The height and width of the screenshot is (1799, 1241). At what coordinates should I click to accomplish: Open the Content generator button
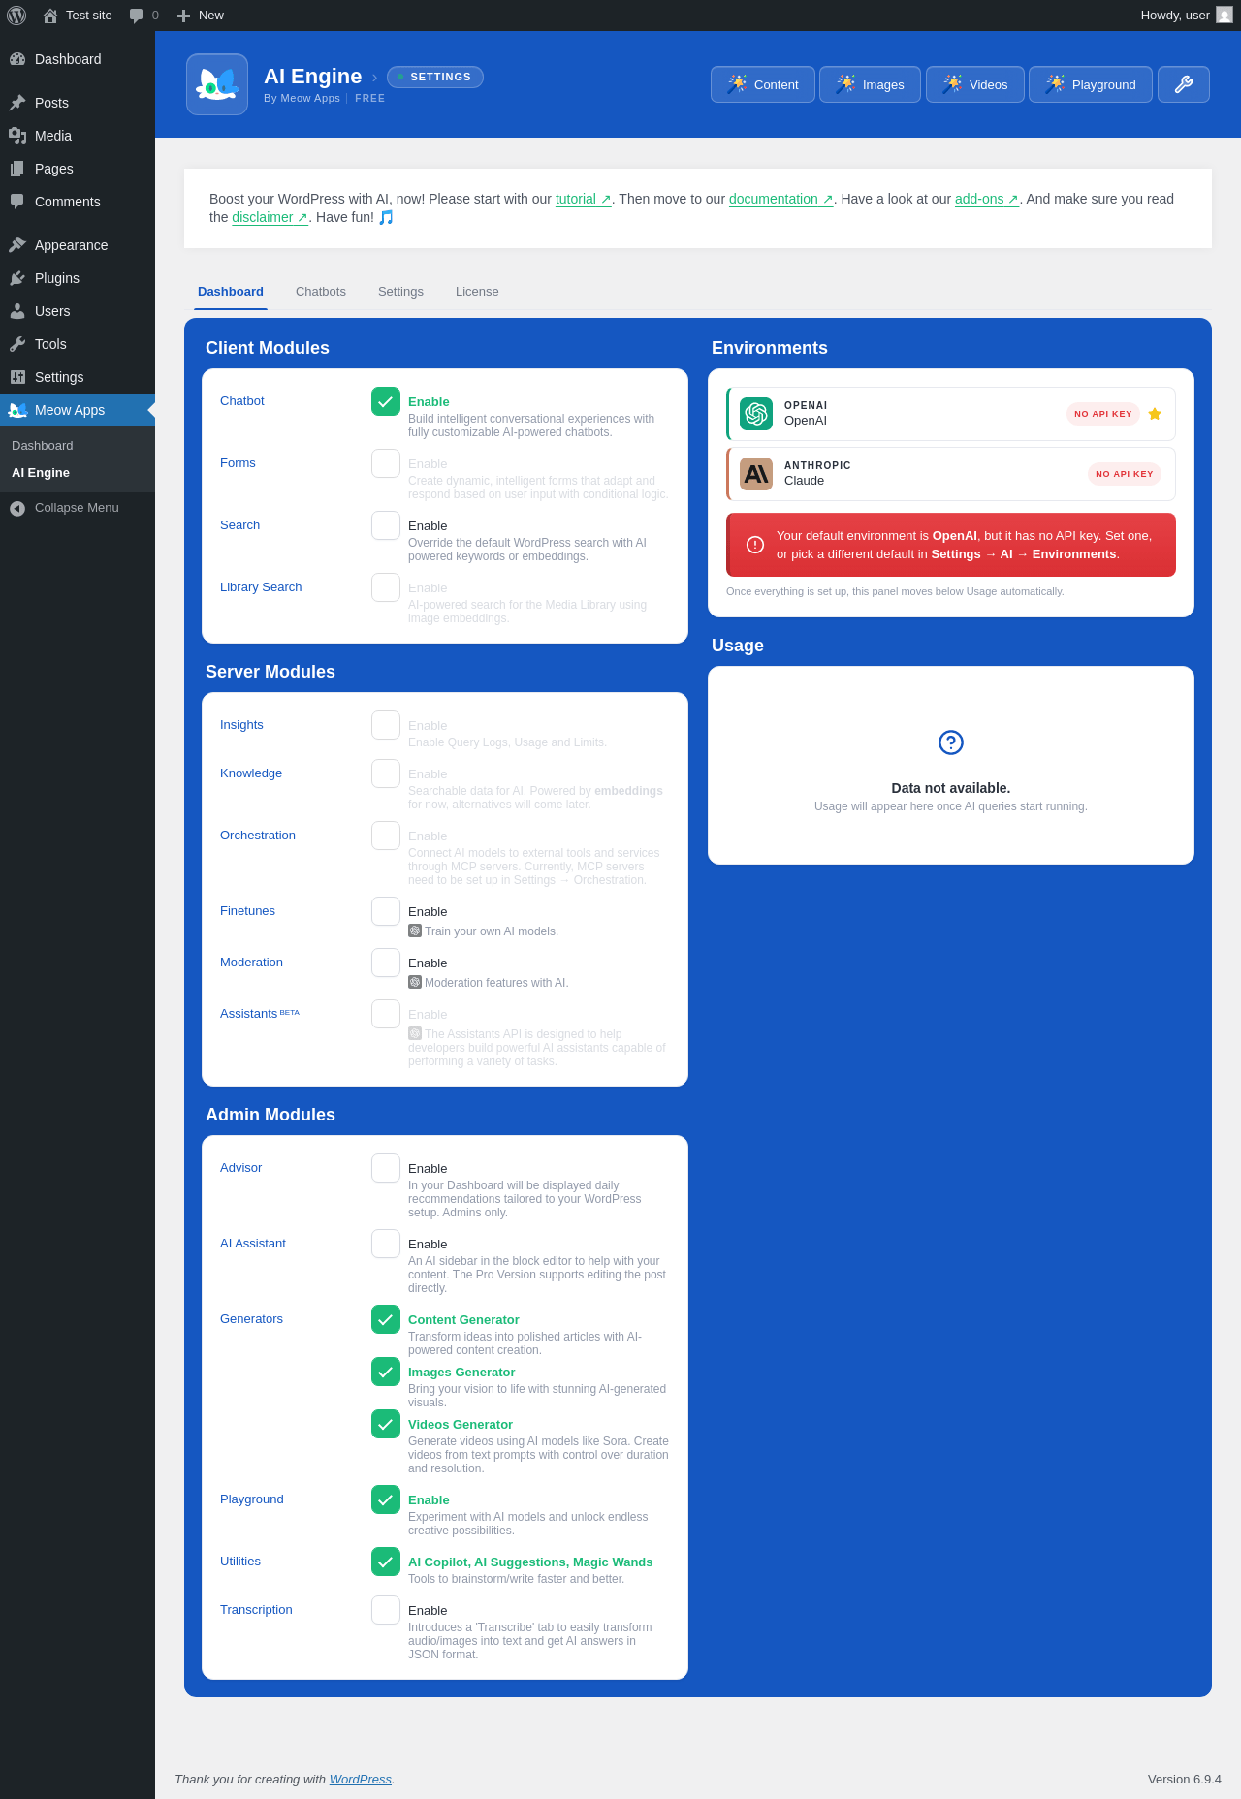pyautogui.click(x=763, y=84)
